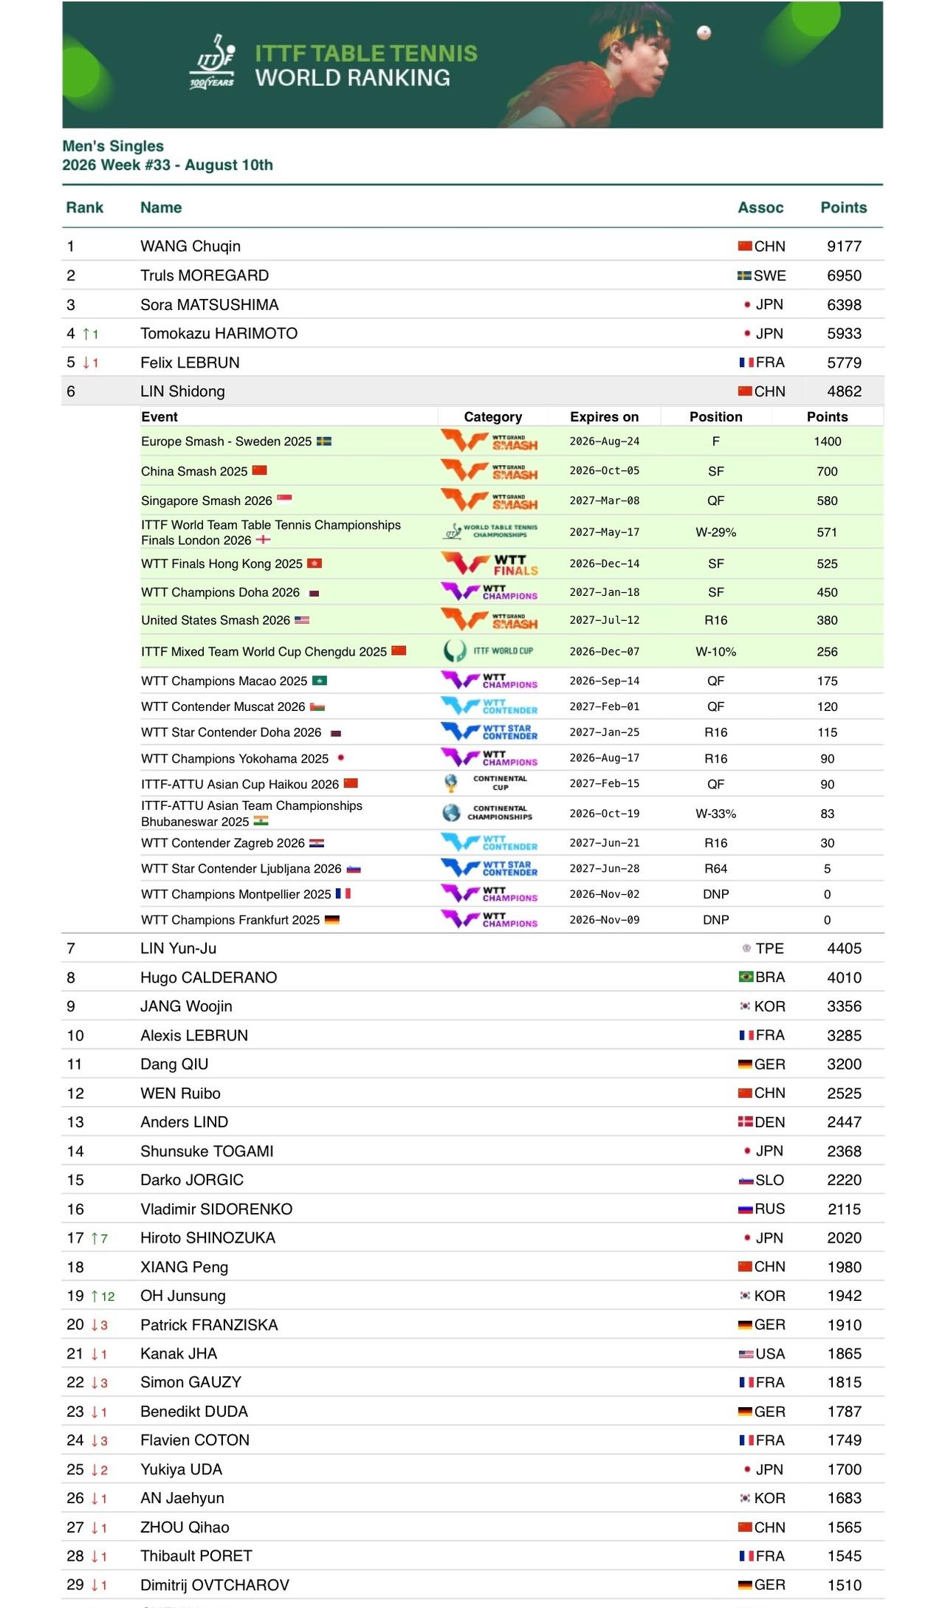Viewport: 945px width, 1608px height.
Task: Click the Expires on column header
Action: (604, 416)
